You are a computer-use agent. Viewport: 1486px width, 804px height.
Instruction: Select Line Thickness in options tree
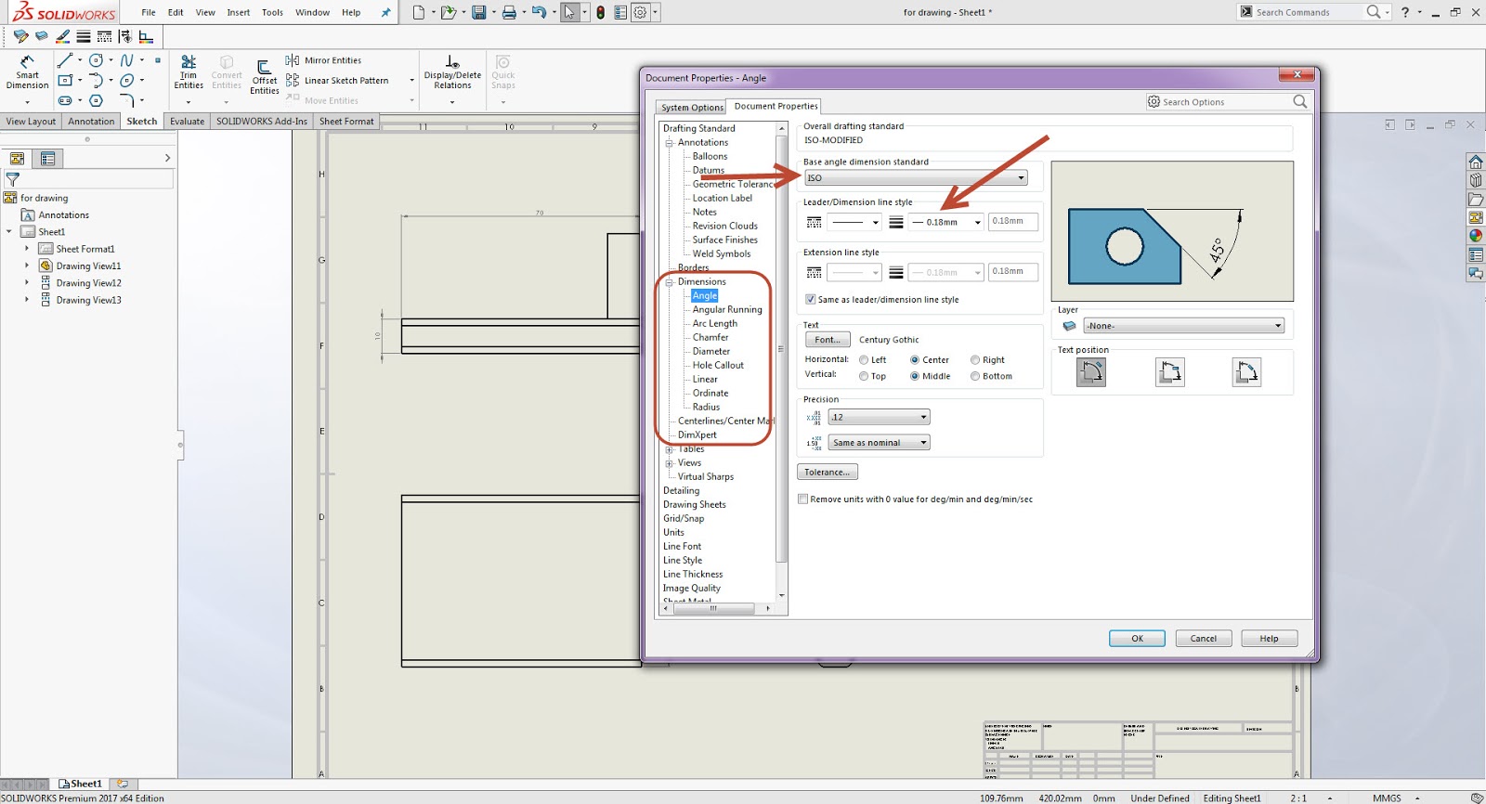coord(693,575)
